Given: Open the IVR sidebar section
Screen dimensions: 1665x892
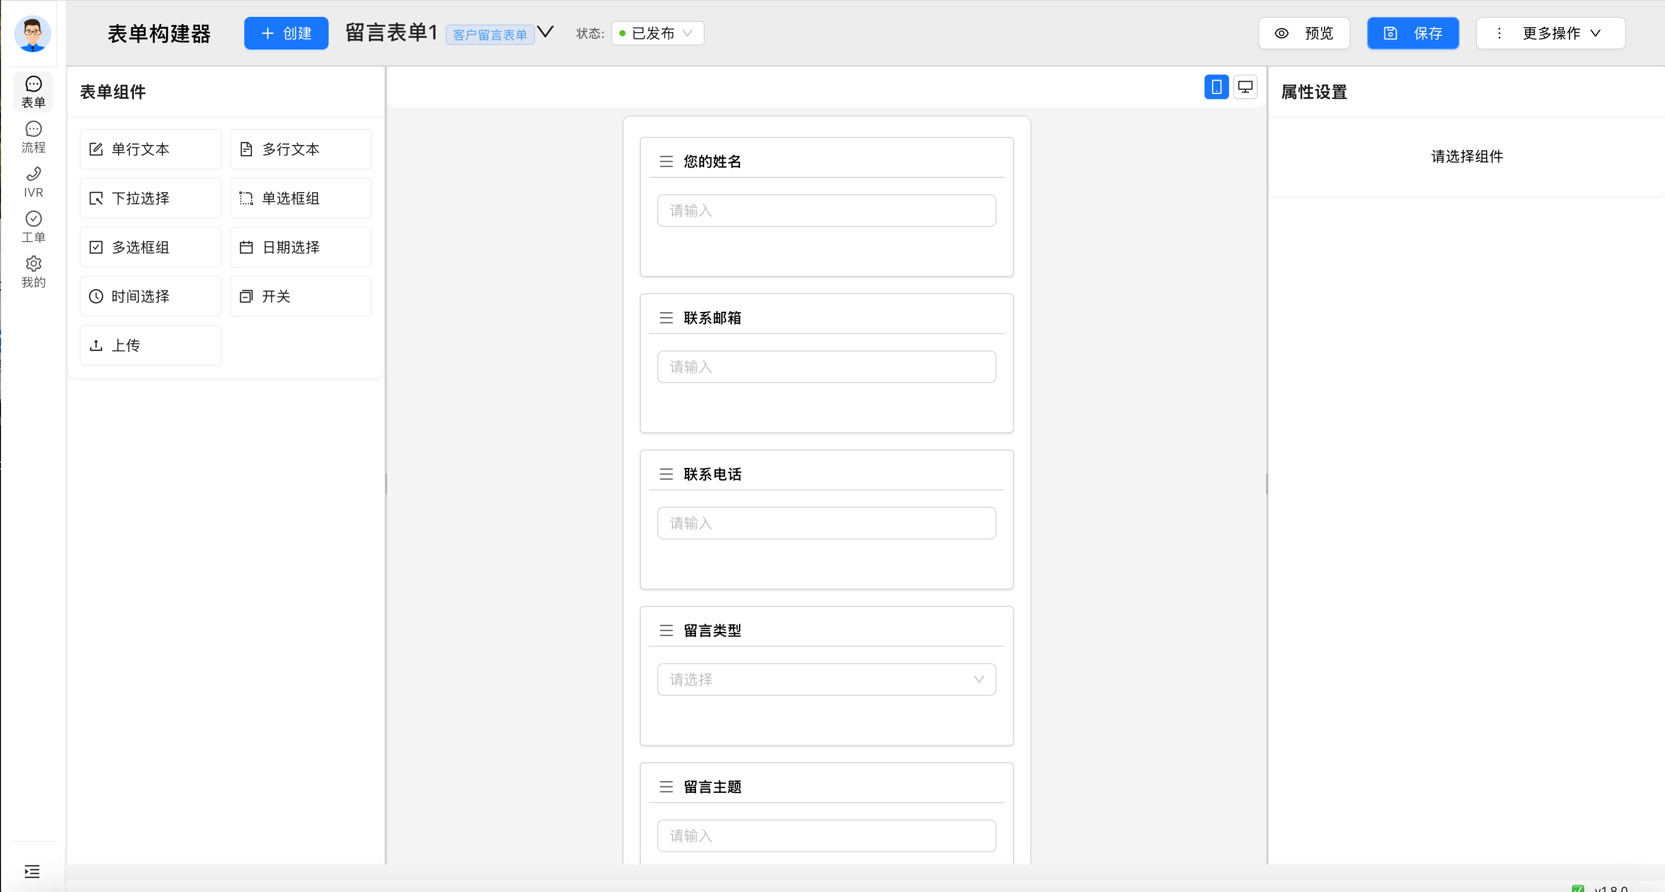Looking at the screenshot, I should (x=33, y=182).
